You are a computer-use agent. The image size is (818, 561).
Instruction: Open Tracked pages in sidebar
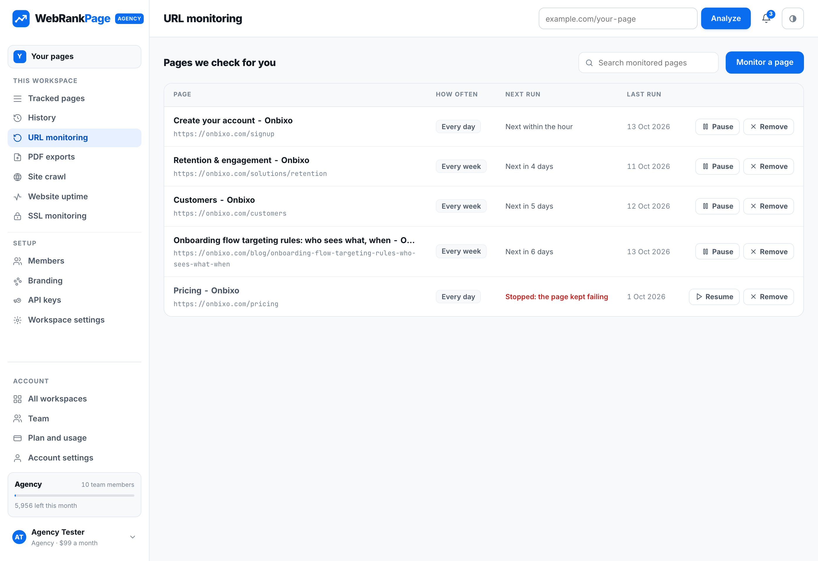(74, 98)
